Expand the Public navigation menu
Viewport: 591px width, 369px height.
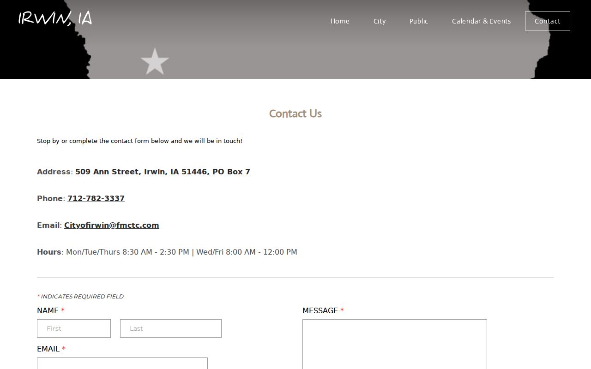(419, 21)
